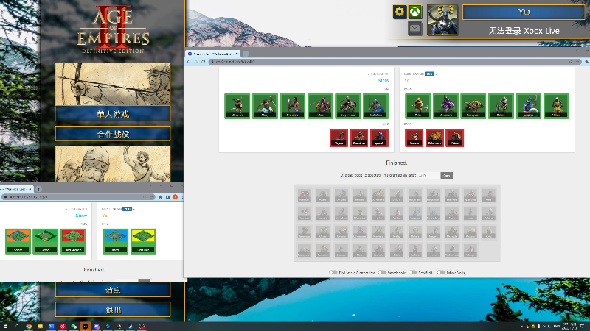Toggle the Simplified UI switch
Viewport: 590px width, 331px height.
coord(412,272)
